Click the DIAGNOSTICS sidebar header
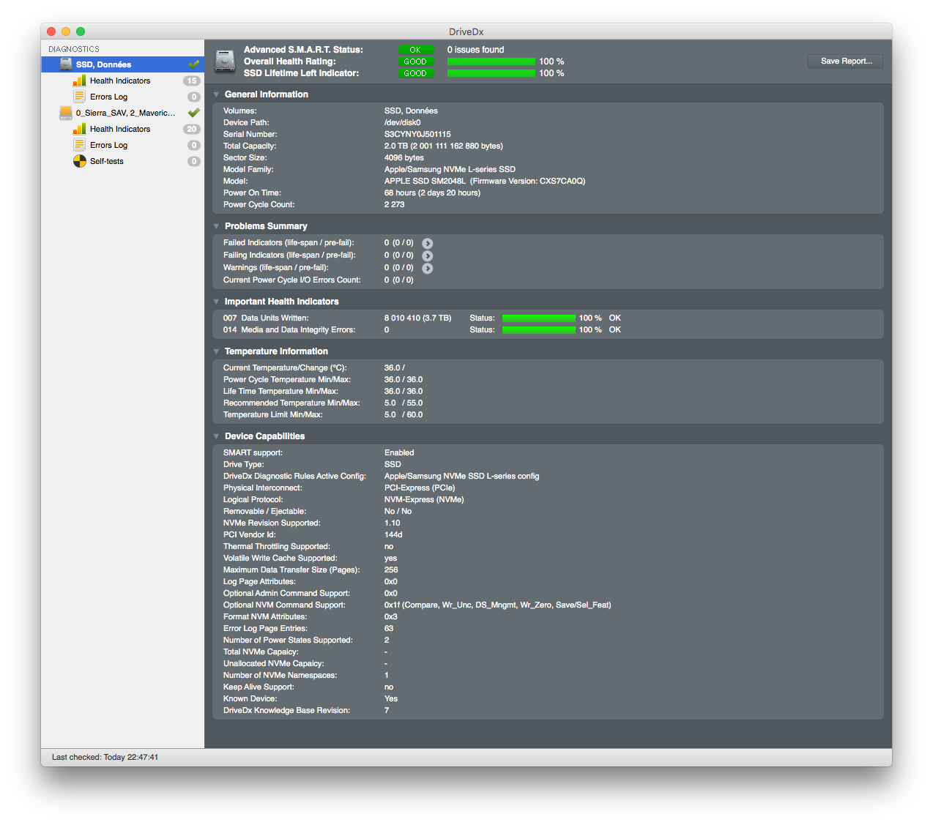 (x=74, y=49)
